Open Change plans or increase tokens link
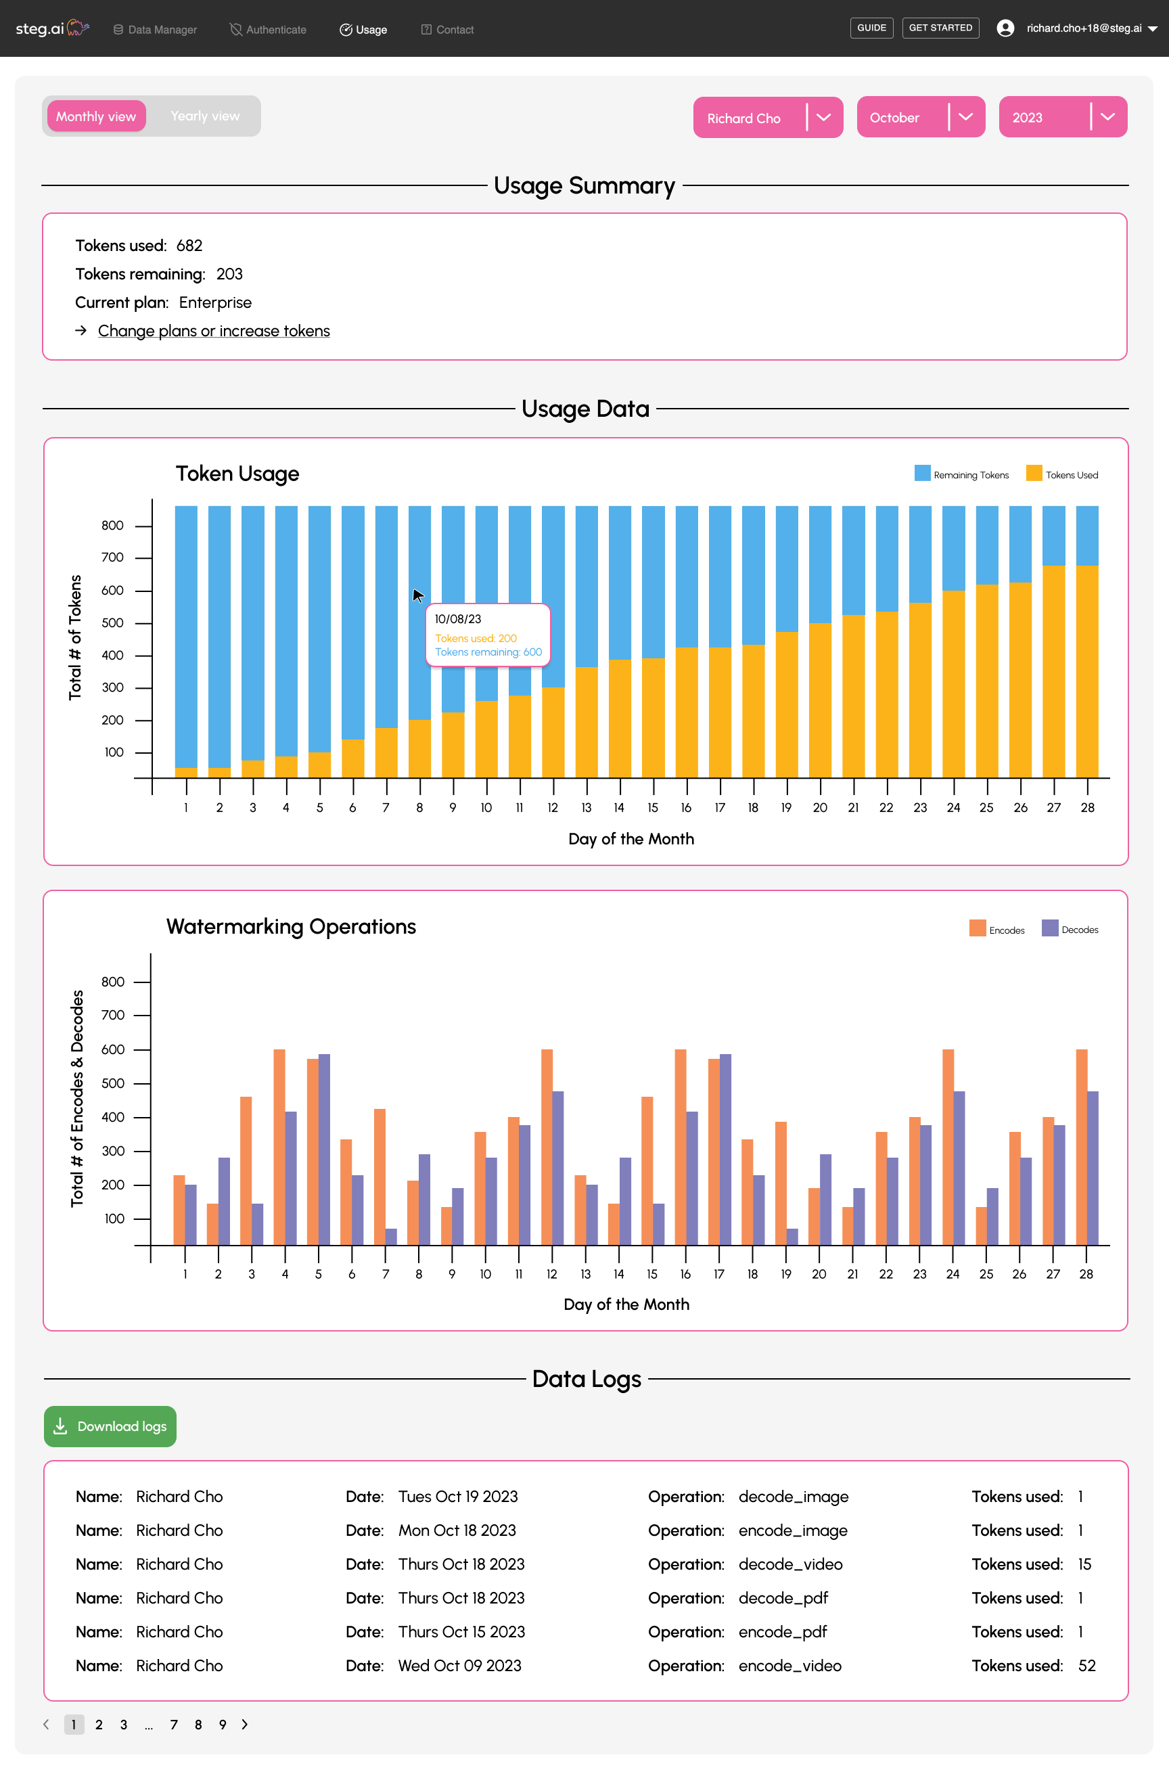 click(x=213, y=331)
